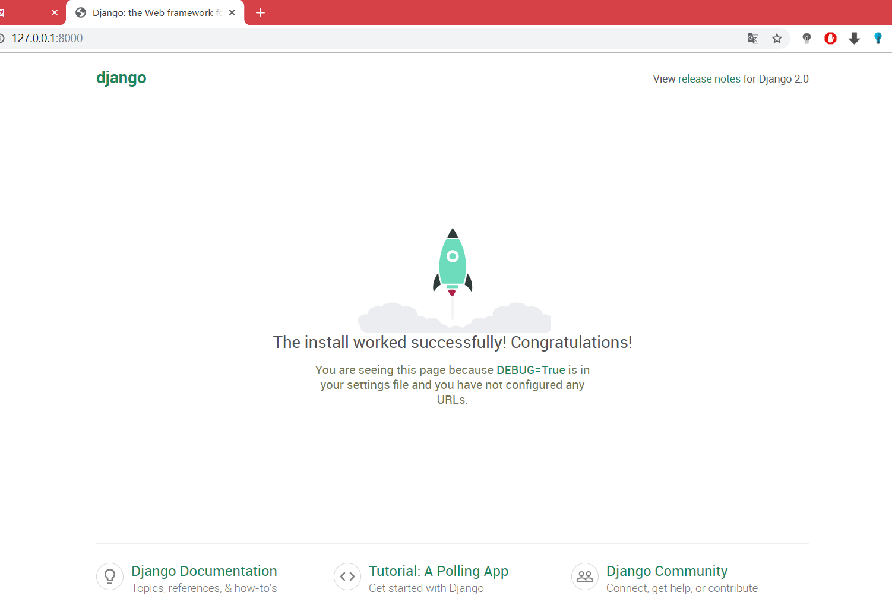
Task: Click the 'The install worked successfully! Congratulations!' heading
Action: click(453, 343)
